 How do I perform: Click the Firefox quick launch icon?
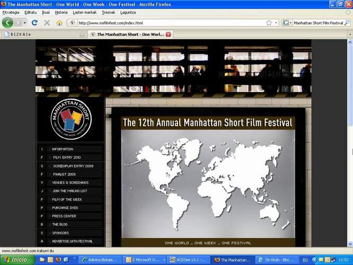coord(58,260)
